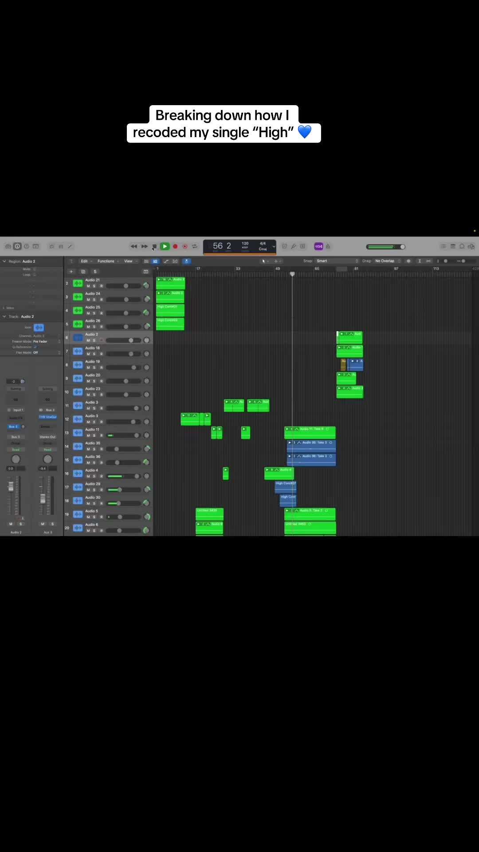Mute the Audio 18 track
Viewport: 479px width, 852px height.
click(88, 354)
